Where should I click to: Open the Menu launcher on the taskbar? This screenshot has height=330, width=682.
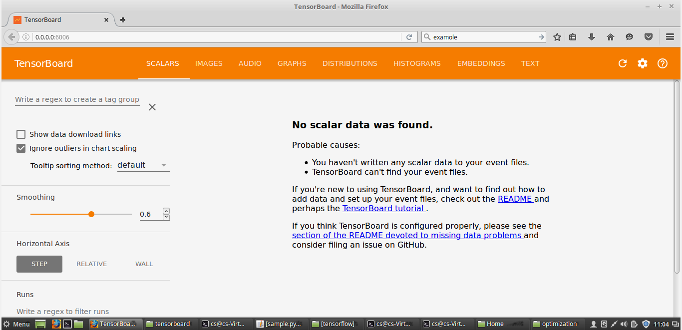coord(16,324)
